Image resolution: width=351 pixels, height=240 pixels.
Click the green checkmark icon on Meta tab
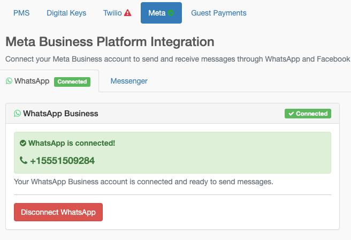pyautogui.click(x=171, y=13)
